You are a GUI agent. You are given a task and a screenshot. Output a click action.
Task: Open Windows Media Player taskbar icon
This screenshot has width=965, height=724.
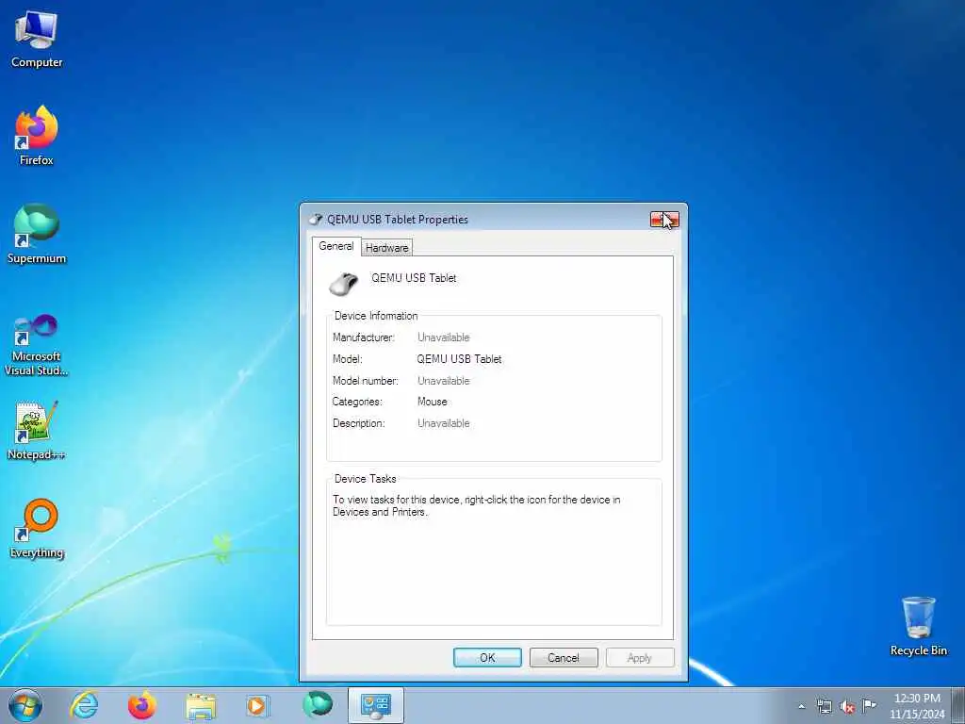point(257,705)
